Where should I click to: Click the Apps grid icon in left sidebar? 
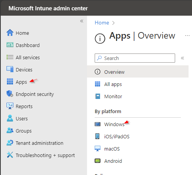pos(10,81)
